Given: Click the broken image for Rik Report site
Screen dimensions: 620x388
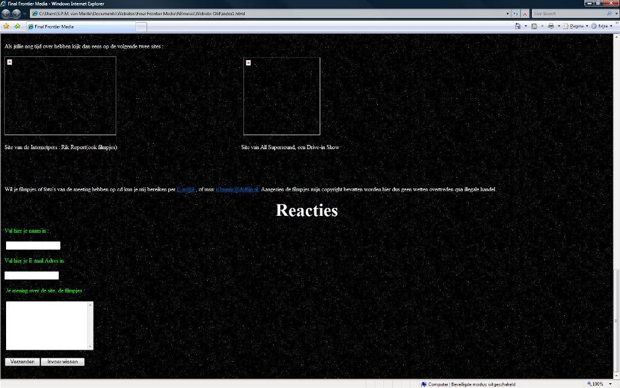Looking at the screenshot, I should (x=60, y=95).
